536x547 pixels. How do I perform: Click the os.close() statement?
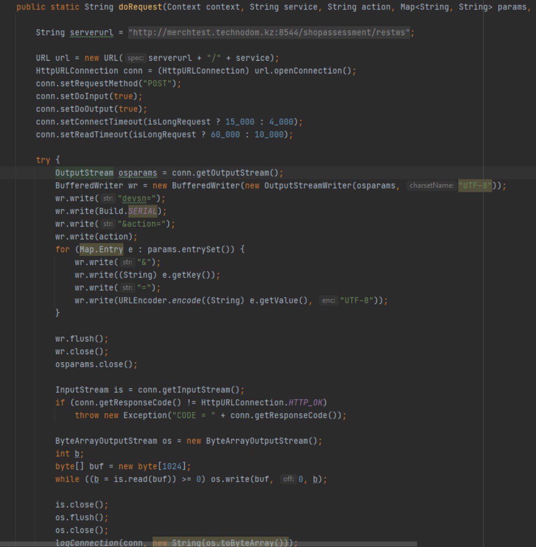tap(82, 531)
